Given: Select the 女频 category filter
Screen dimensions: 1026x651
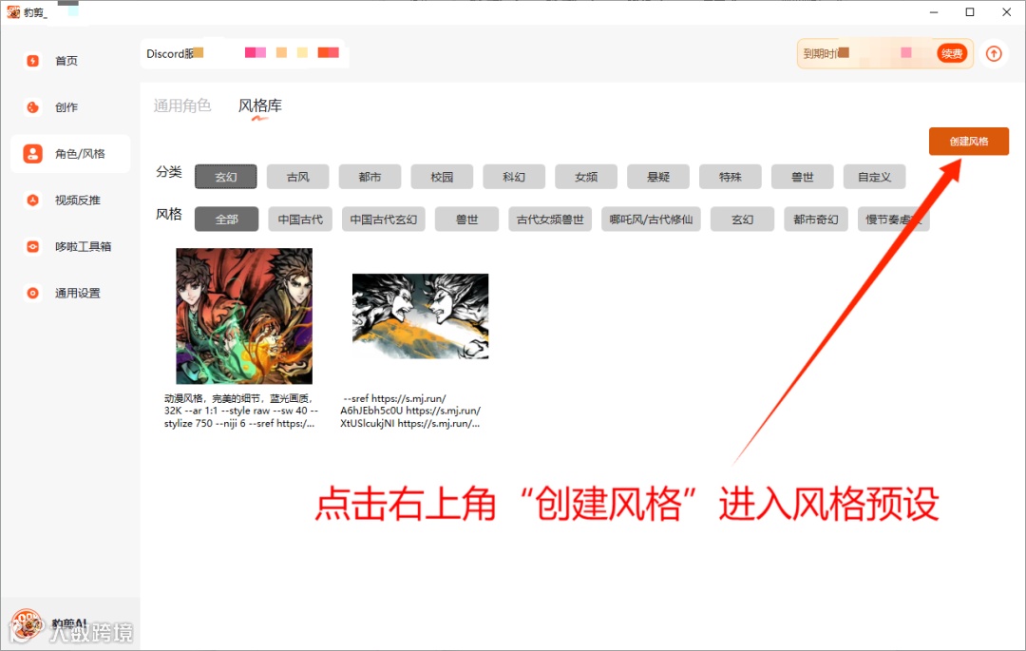Looking at the screenshot, I should tap(585, 177).
